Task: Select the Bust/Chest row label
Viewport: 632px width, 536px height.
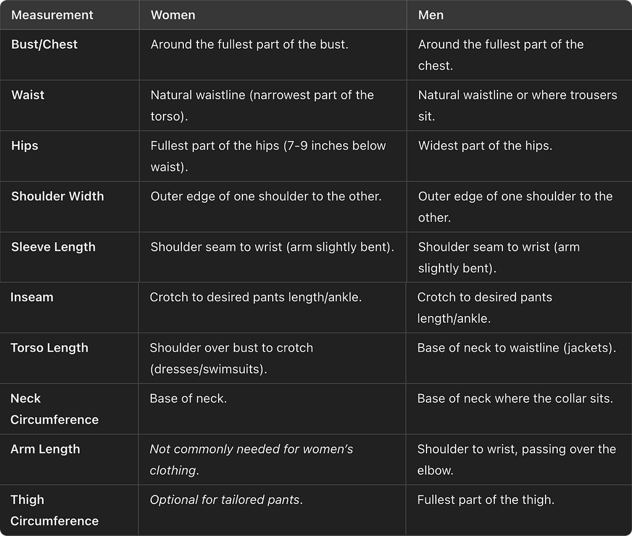Action: [44, 44]
